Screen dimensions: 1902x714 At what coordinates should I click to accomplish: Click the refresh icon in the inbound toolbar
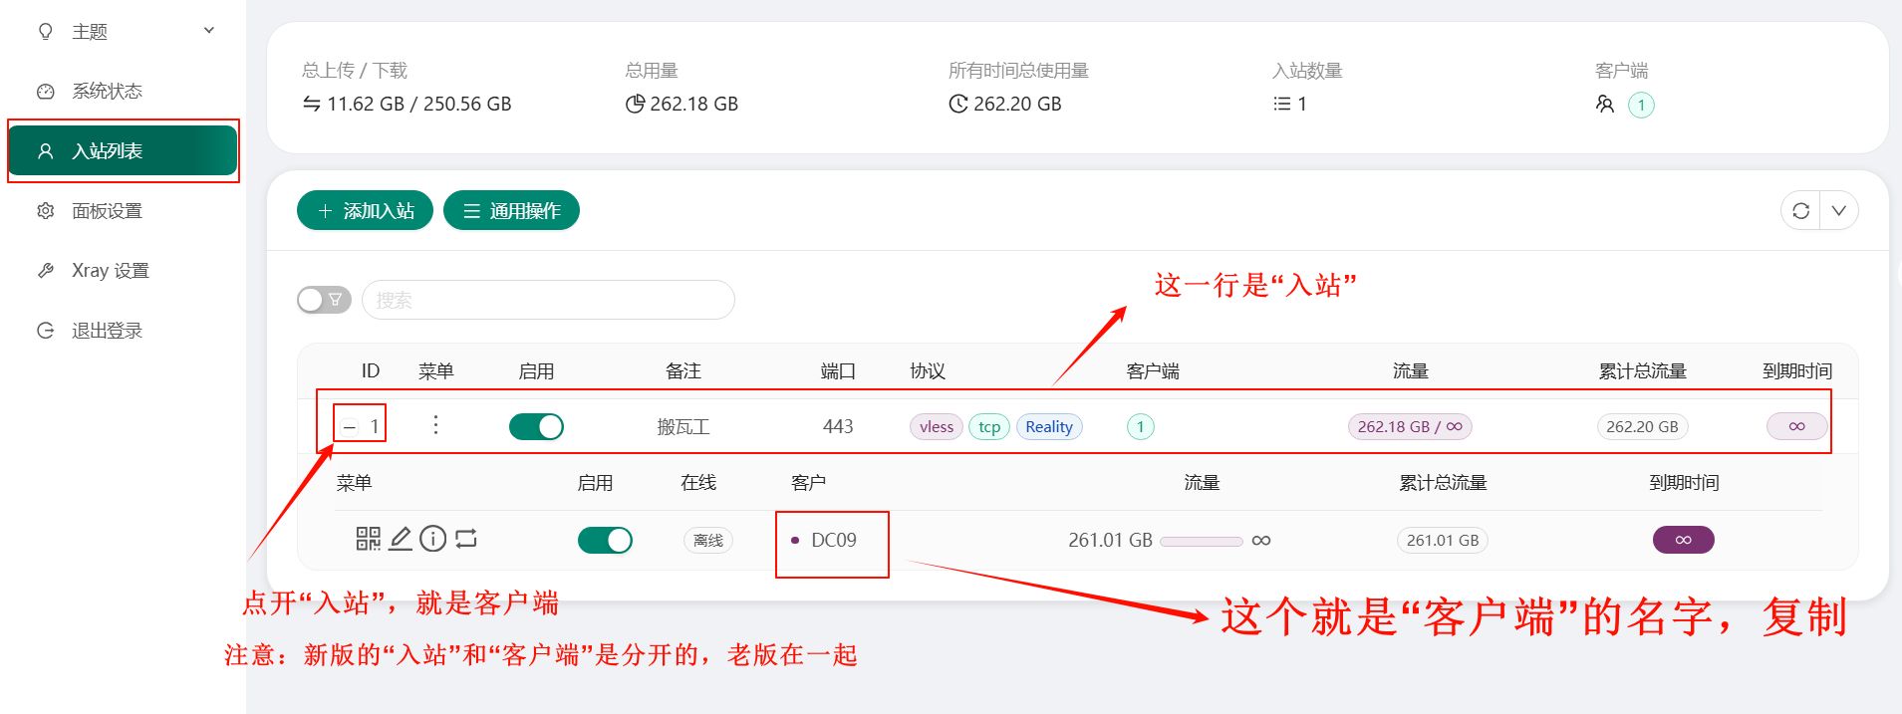point(1800,210)
